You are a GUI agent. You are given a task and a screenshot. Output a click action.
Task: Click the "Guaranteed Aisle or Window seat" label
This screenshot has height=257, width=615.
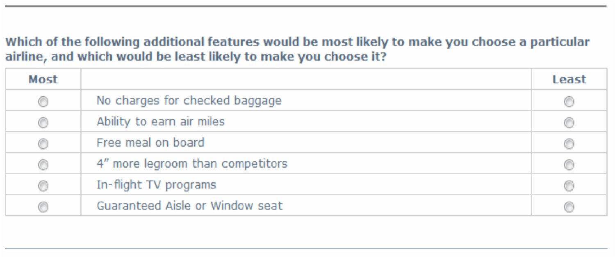coord(189,205)
